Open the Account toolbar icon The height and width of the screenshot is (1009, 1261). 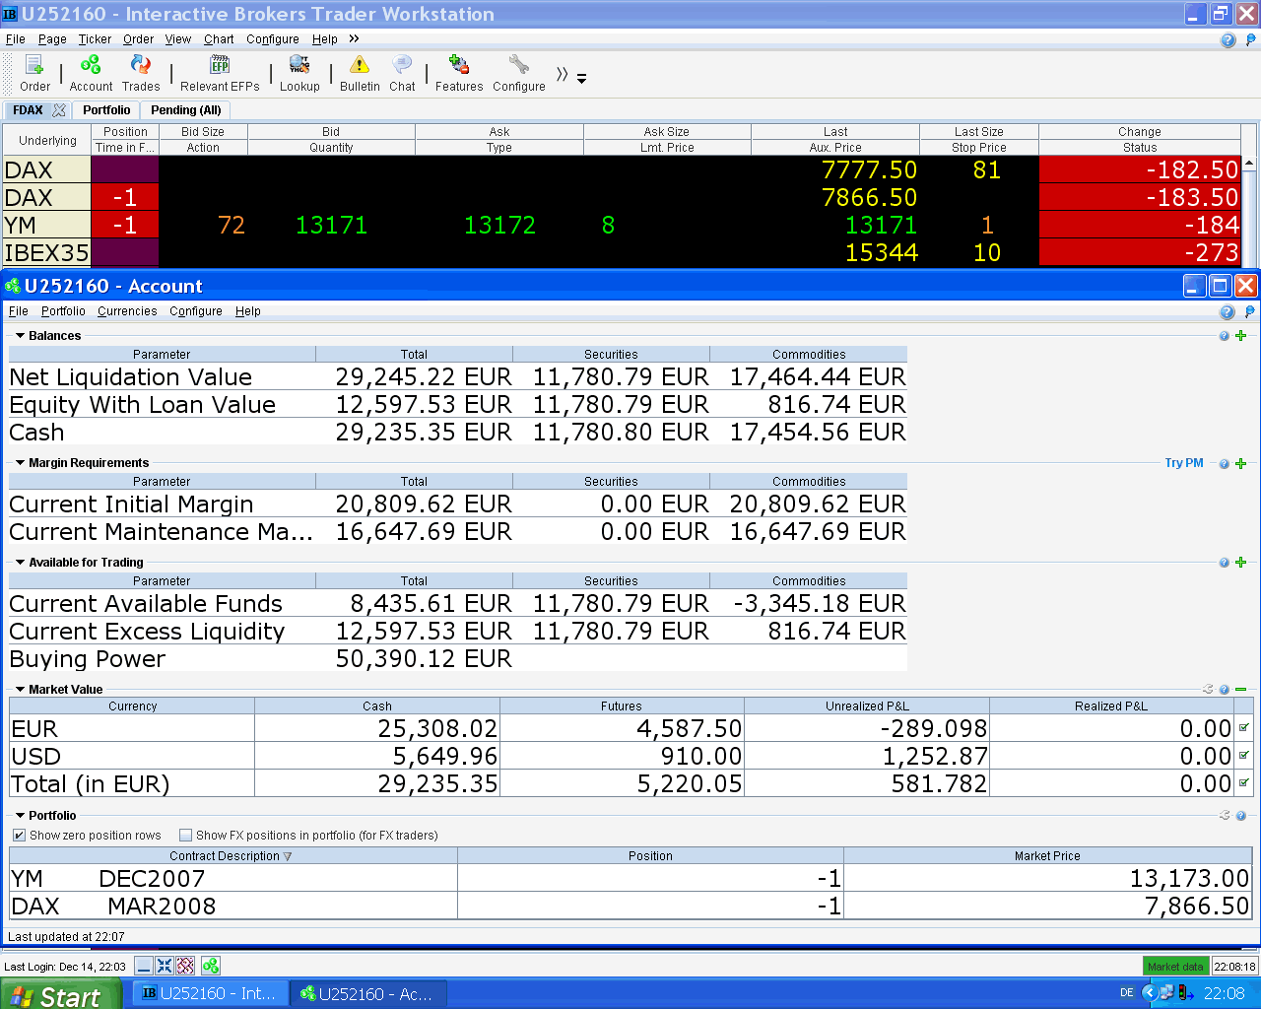[x=91, y=66]
